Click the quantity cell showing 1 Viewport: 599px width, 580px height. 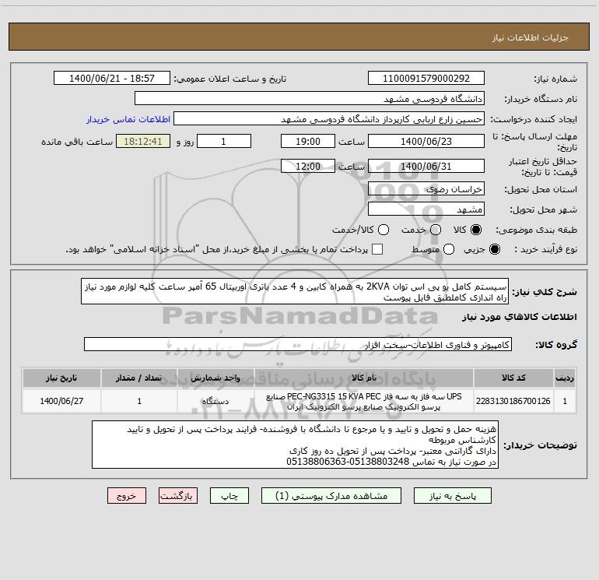[139, 401]
